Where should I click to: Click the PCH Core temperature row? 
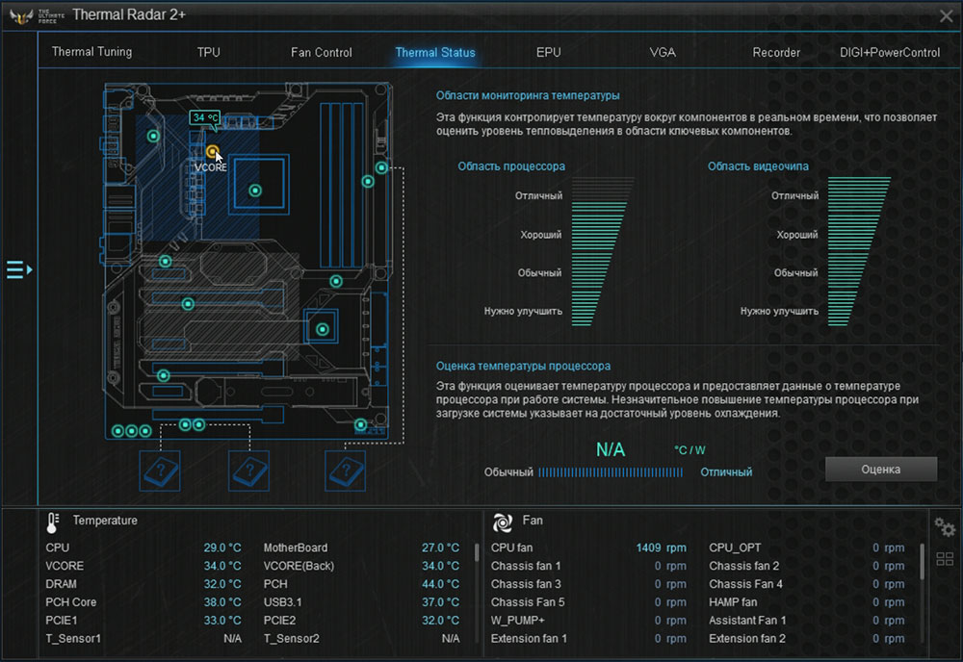coord(143,602)
